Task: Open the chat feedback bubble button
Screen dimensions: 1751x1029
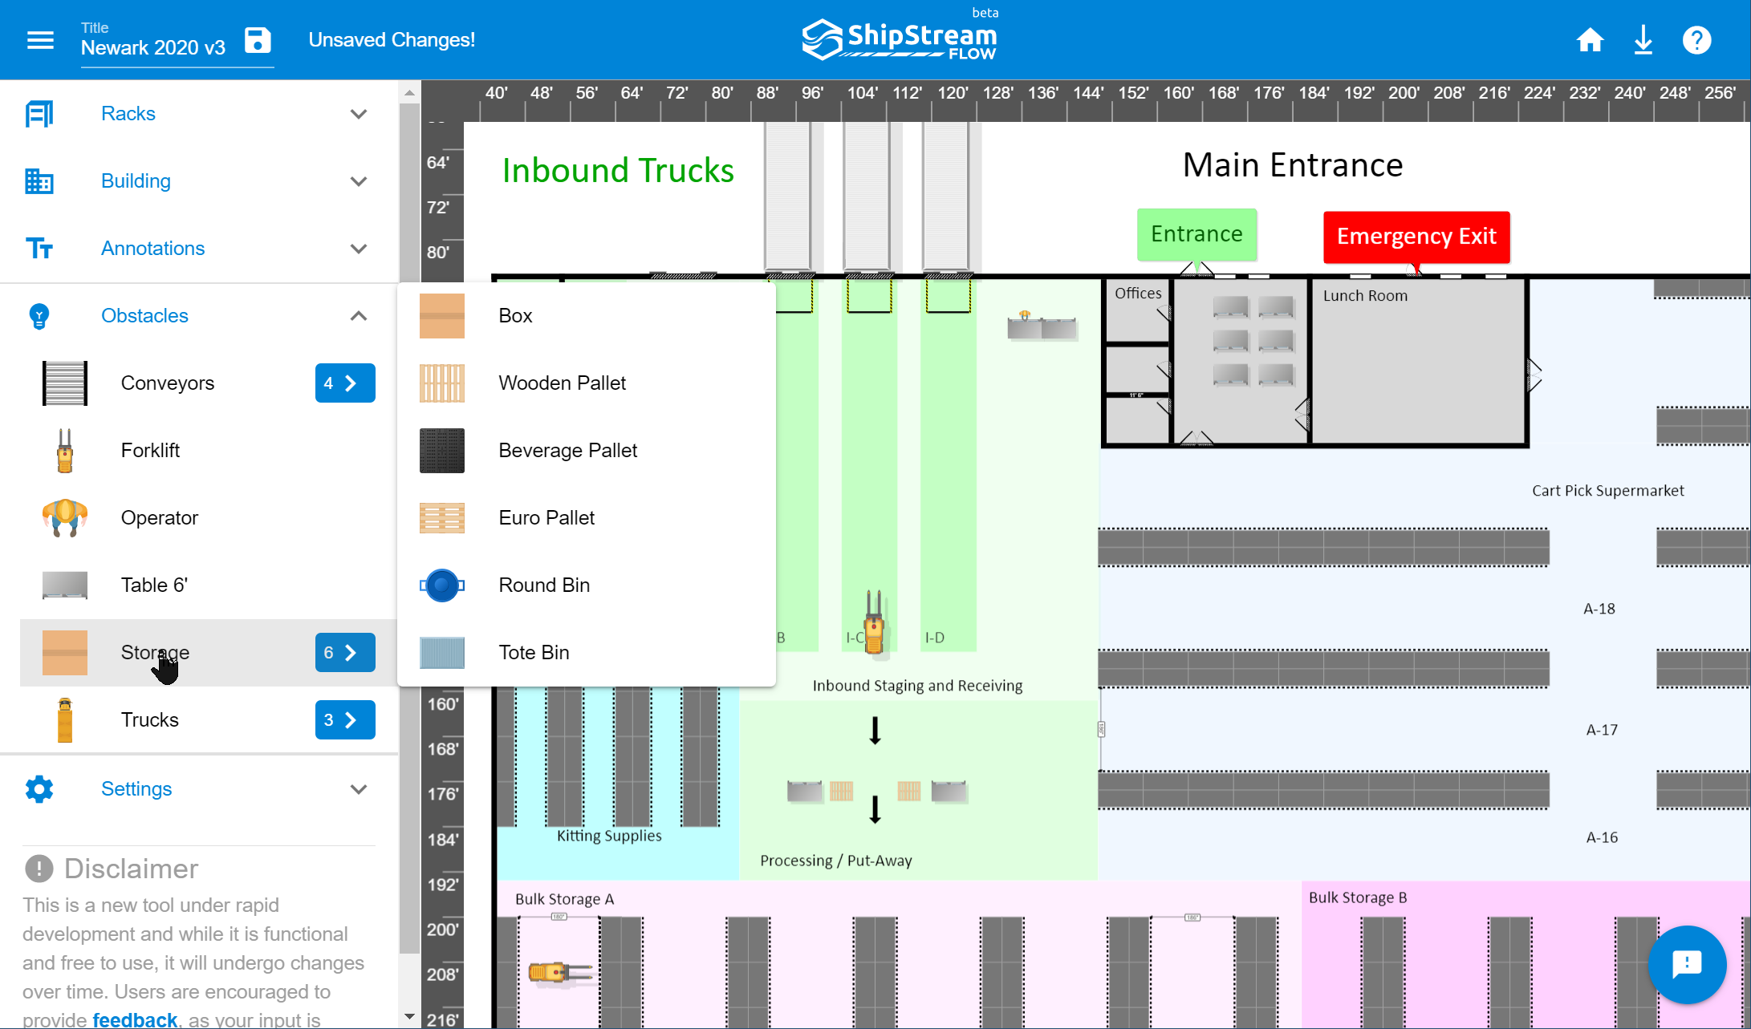Action: pyautogui.click(x=1686, y=964)
